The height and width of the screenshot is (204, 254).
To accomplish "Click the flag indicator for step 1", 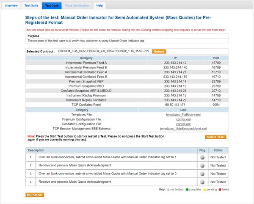I will [202, 157].
